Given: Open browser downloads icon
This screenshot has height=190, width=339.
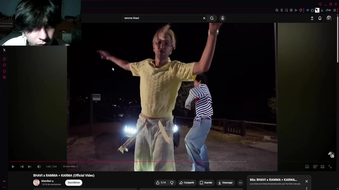Looking at the screenshot, I should pos(322,10).
